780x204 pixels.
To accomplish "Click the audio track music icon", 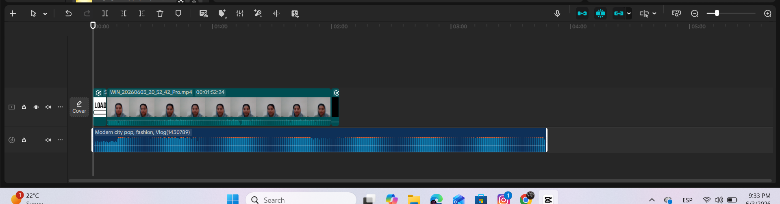I will pos(12,140).
